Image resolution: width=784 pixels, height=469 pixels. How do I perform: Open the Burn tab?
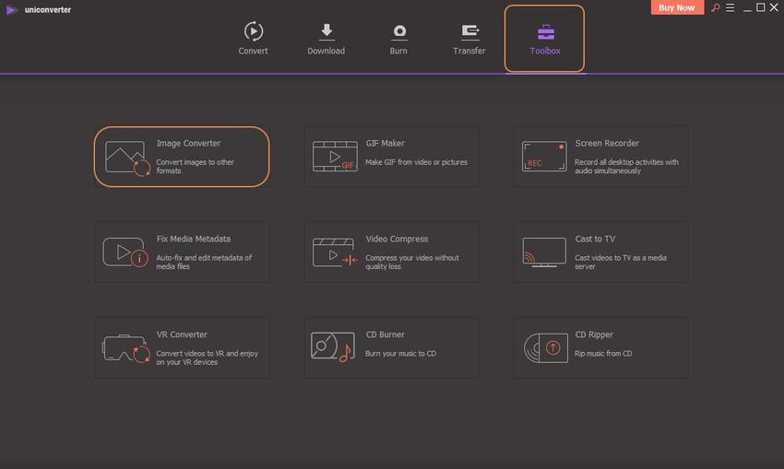tap(398, 39)
